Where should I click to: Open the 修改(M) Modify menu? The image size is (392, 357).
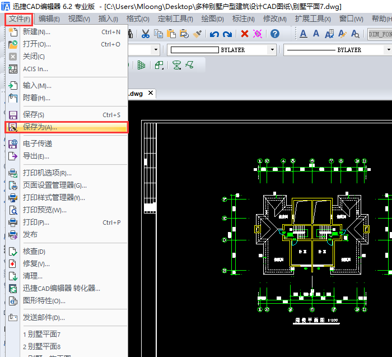point(274,18)
